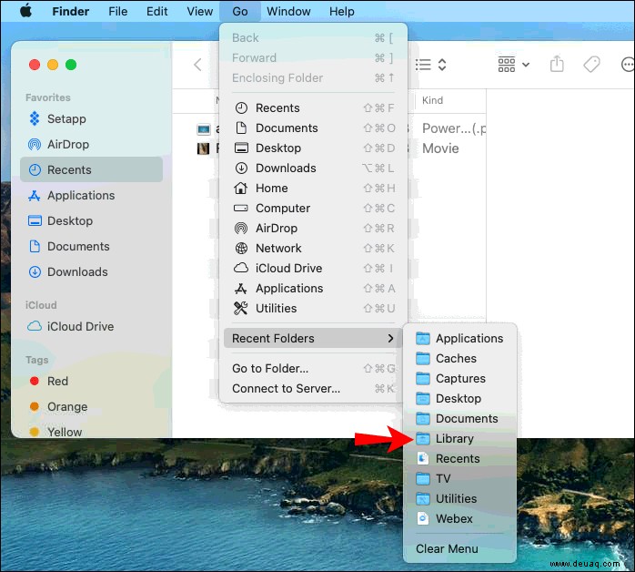Choose Downloads in the Go menu

point(314,169)
